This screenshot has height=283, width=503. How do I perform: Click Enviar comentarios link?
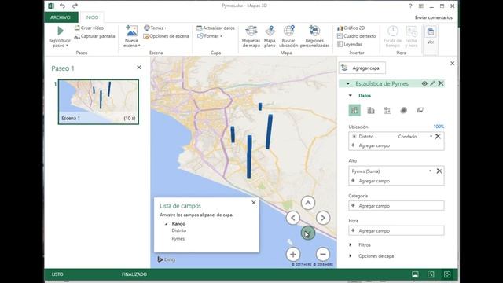pyautogui.click(x=433, y=17)
